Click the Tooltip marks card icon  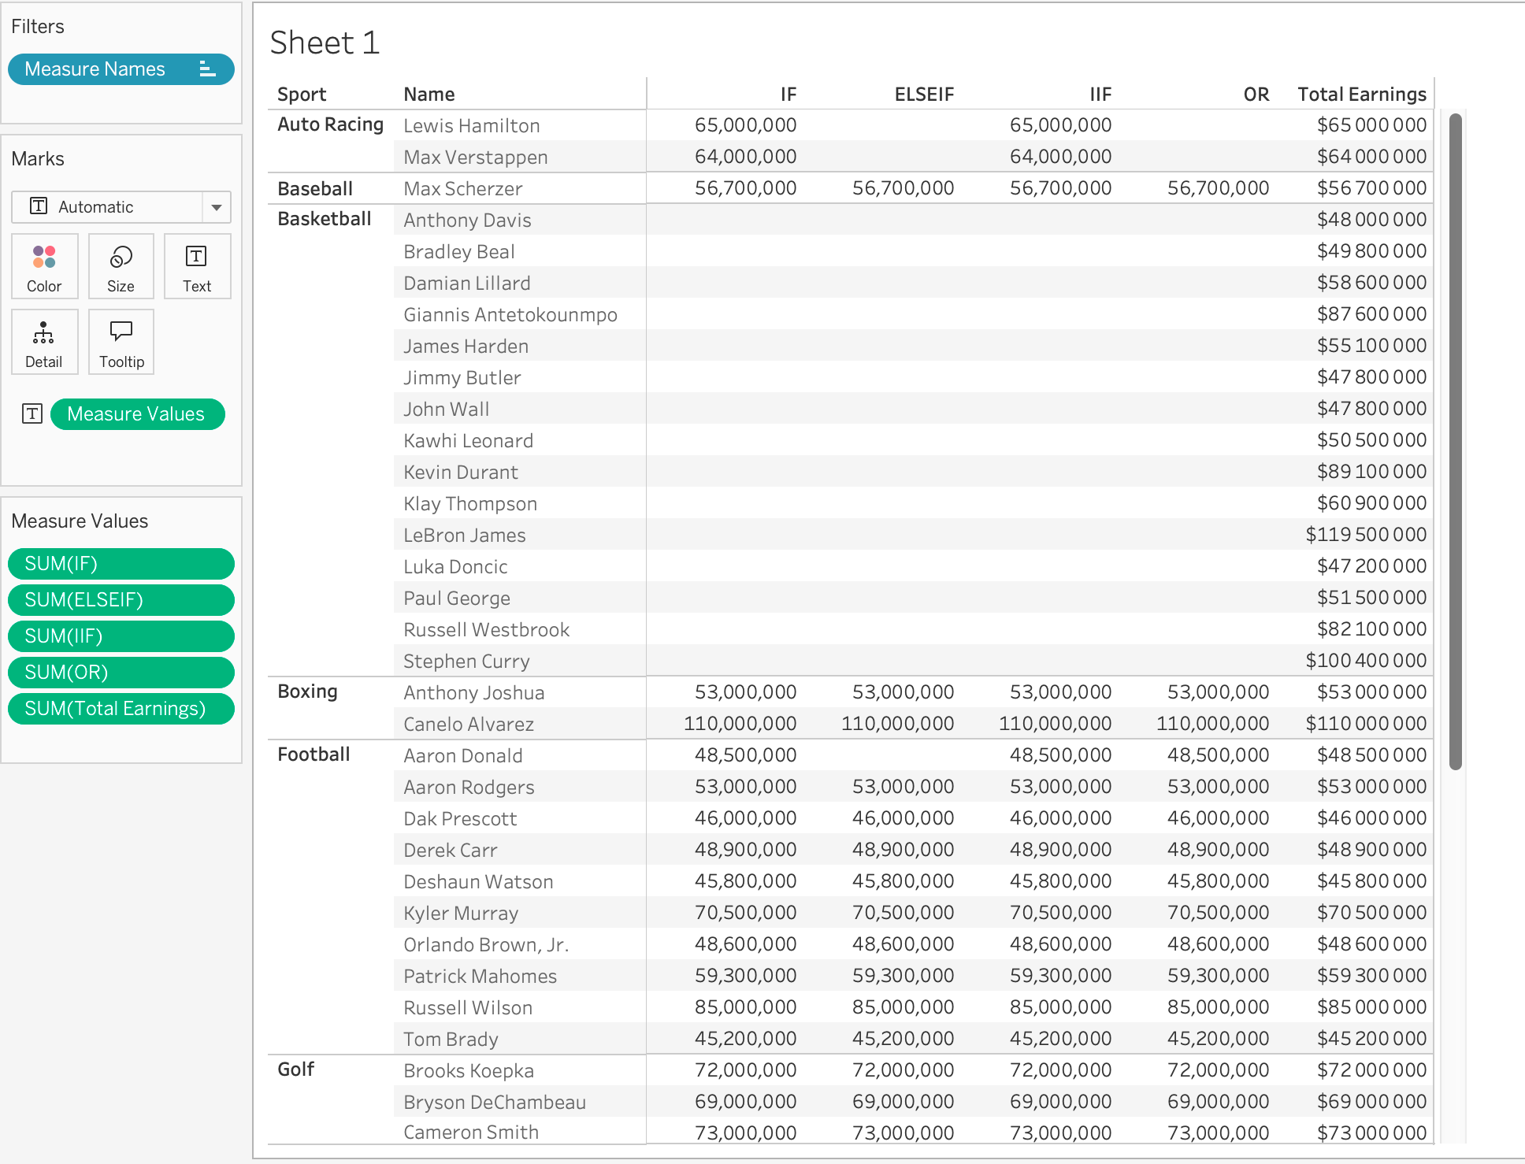point(121,332)
